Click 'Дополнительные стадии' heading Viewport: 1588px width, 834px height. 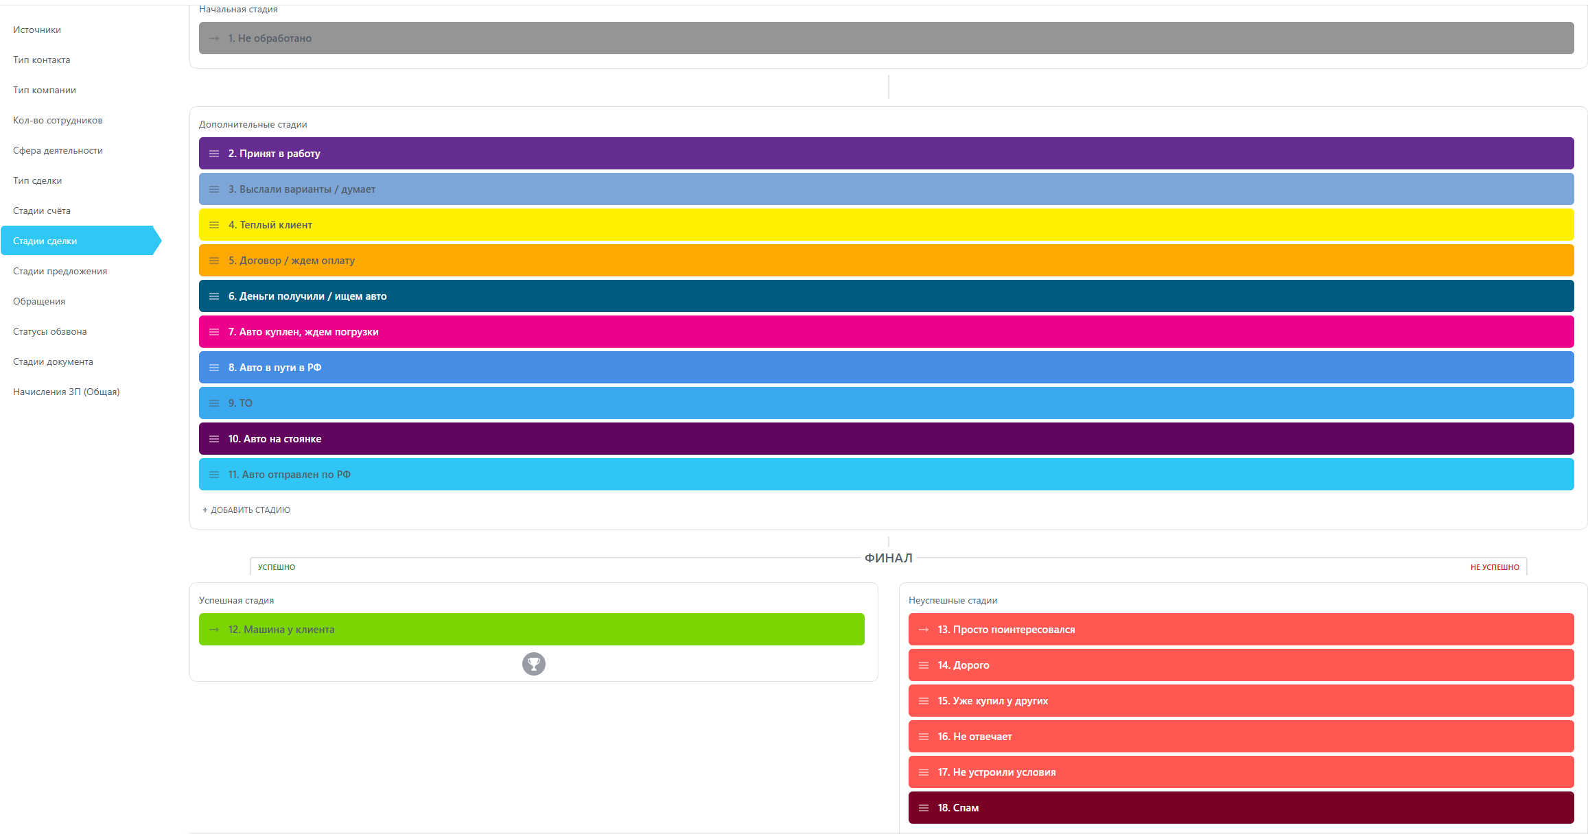point(253,125)
